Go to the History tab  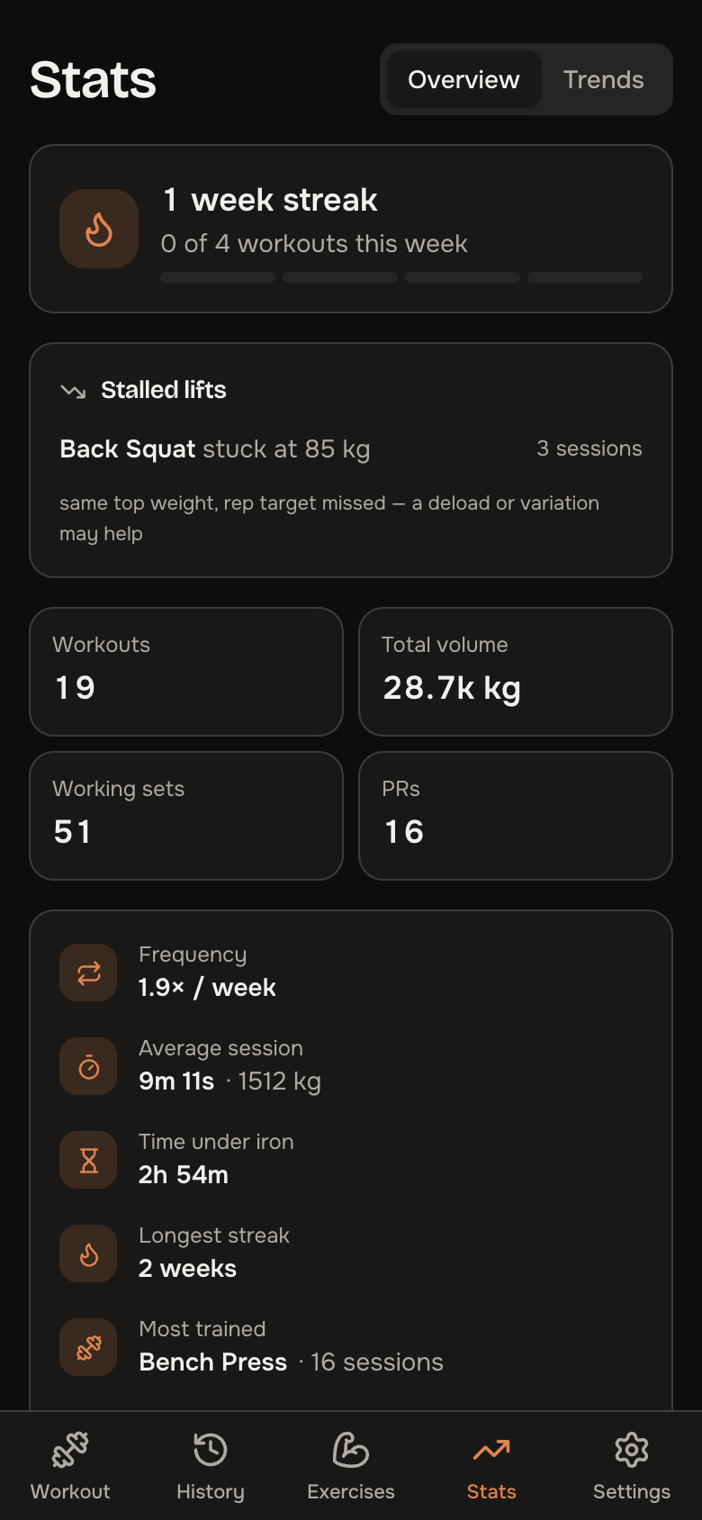tap(211, 1466)
